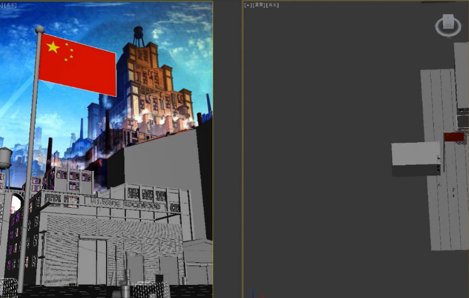The image size is (469, 298).
Task: Open the [+] general menu of right viewport
Action: pyautogui.click(x=248, y=5)
